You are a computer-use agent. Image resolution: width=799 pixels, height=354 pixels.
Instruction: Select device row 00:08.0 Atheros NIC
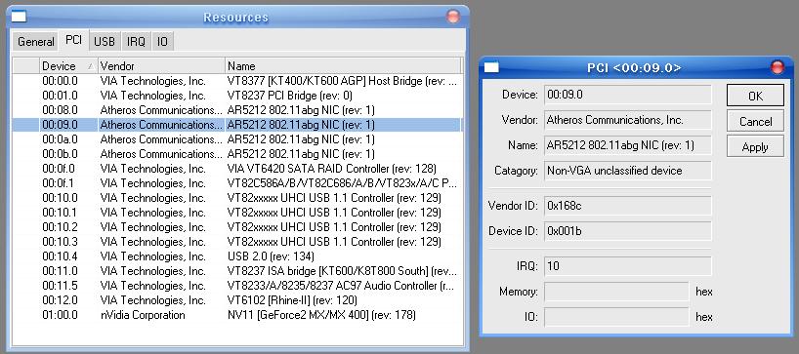(237, 110)
